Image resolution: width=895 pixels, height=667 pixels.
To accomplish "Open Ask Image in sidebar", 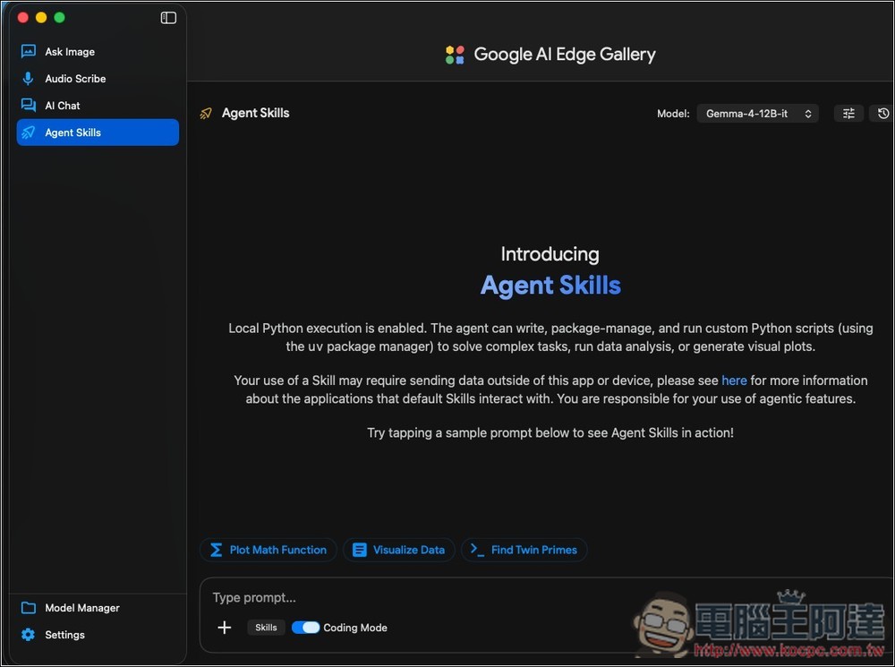I will (x=98, y=51).
